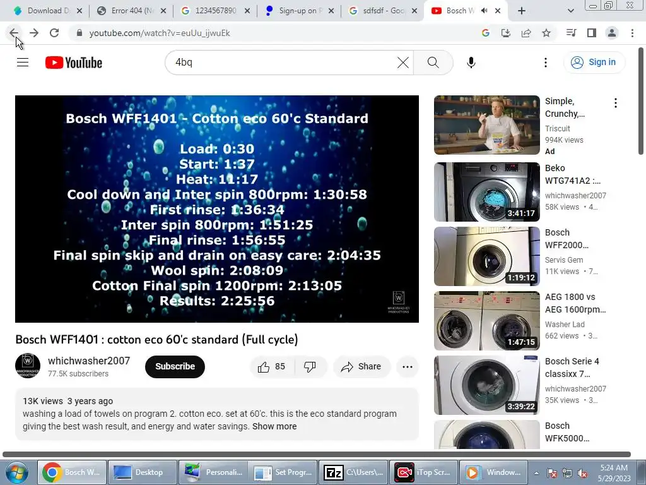The width and height of the screenshot is (646, 485).
Task: Open Windows Media Player taskbar item
Action: (493, 472)
